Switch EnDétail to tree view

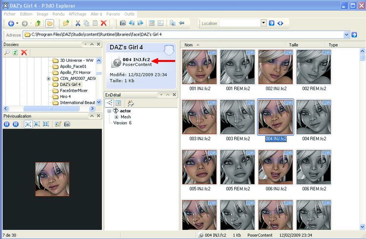[109, 103]
